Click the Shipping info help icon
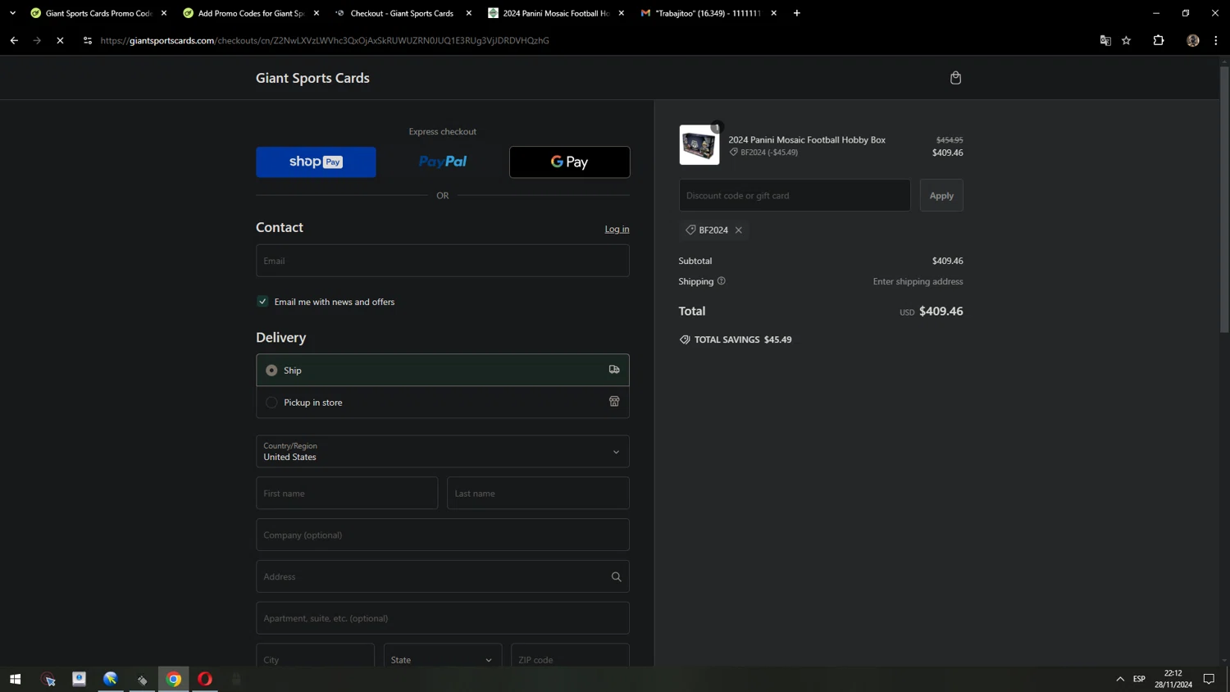 point(722,281)
